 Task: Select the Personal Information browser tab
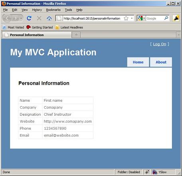[x=37, y=35]
